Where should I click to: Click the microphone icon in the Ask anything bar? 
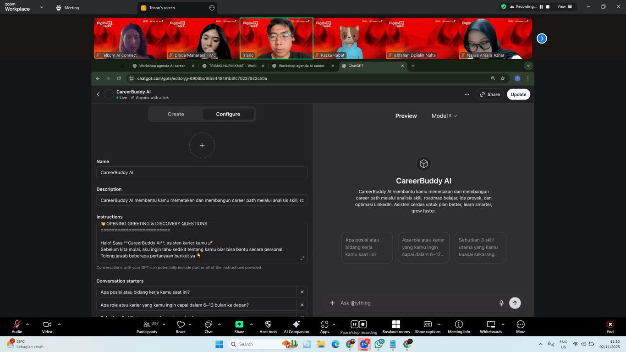501,303
